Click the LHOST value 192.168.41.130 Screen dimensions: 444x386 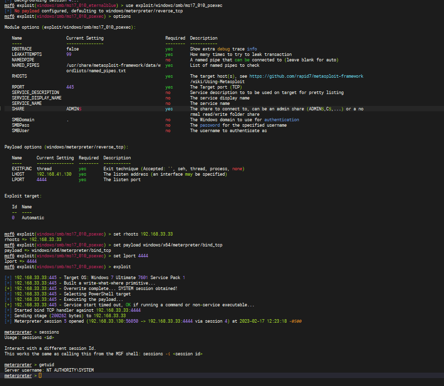pos(54,174)
